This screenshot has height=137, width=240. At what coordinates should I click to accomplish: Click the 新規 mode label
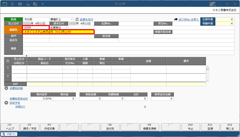tap(14, 19)
